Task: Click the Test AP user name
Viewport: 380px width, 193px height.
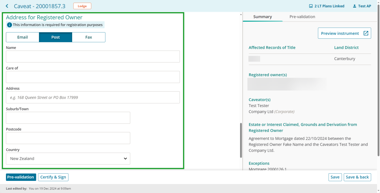Action: coord(365,6)
